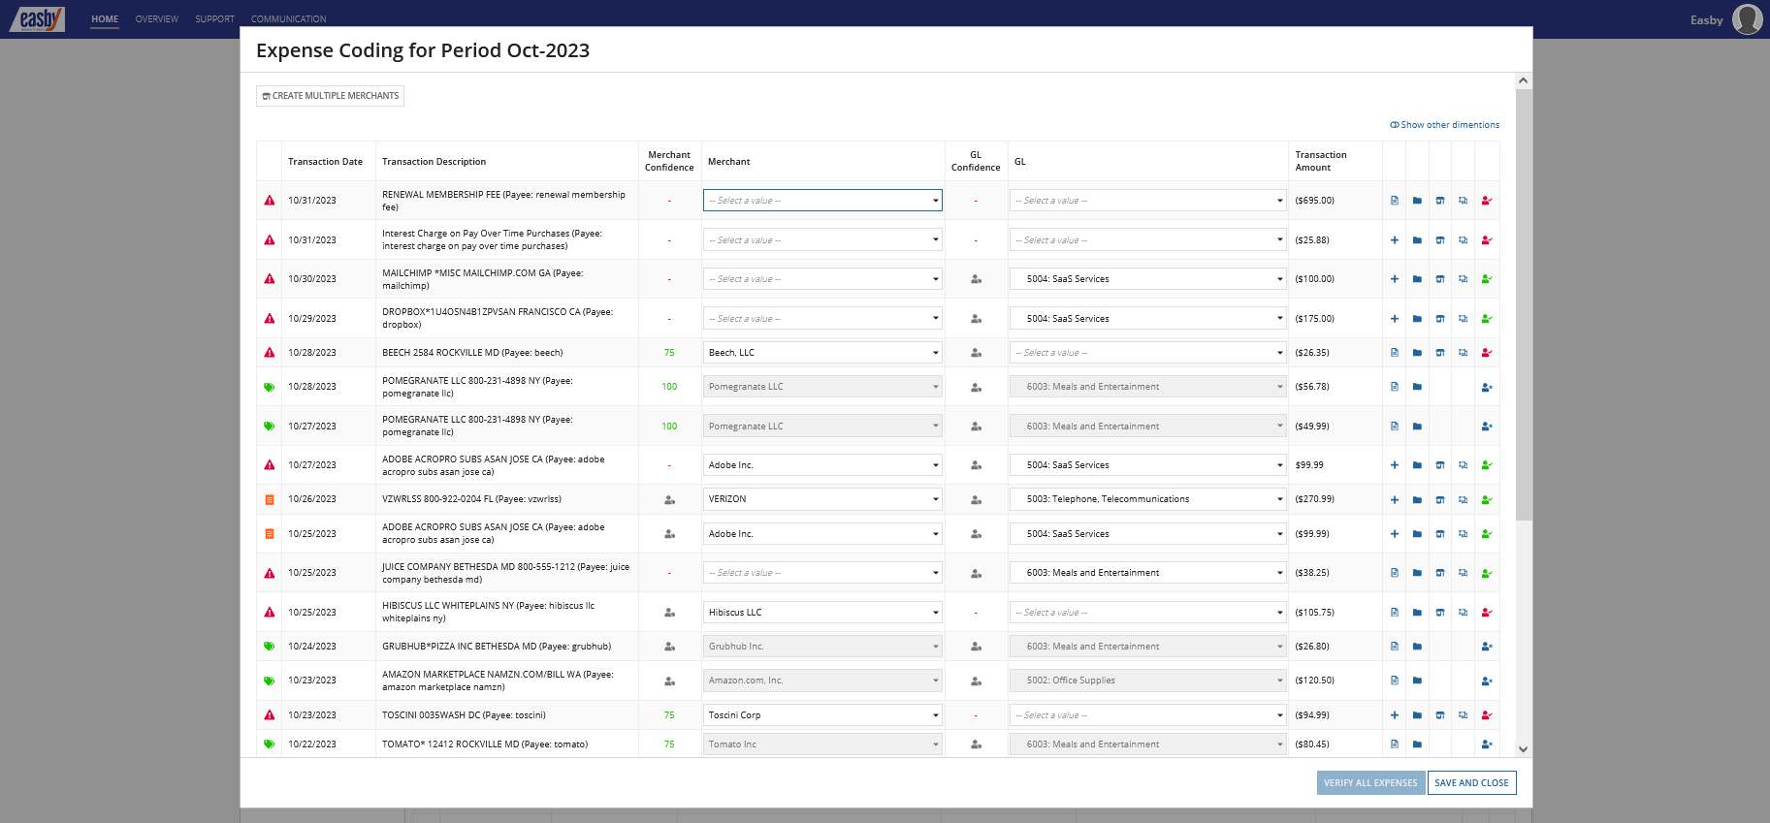Click plus icon in MAILCHIMP ($100.00) row
Viewport: 1770px width, 823px height.
click(1394, 279)
